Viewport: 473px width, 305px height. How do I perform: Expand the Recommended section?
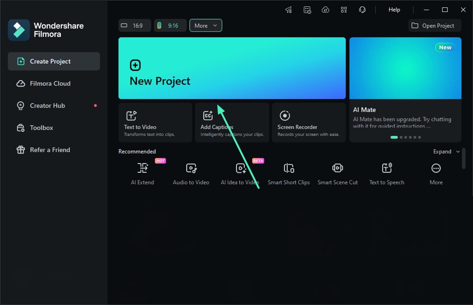tap(445, 152)
